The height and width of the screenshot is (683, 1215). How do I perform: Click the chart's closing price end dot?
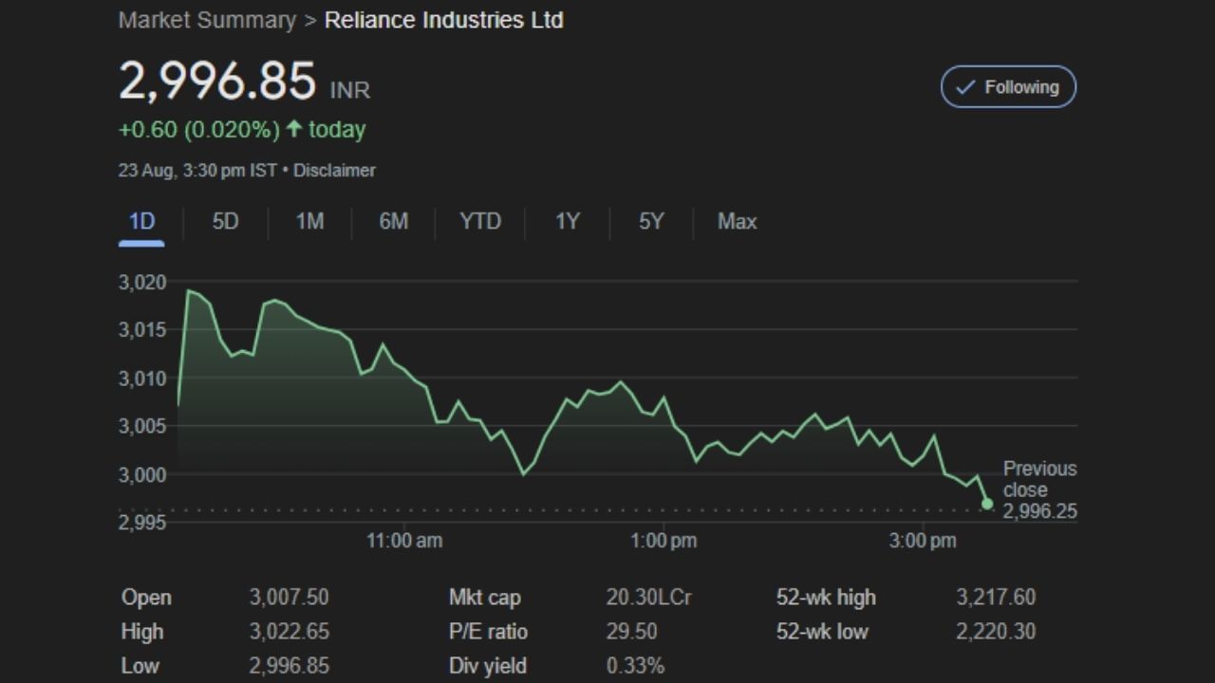coord(987,504)
